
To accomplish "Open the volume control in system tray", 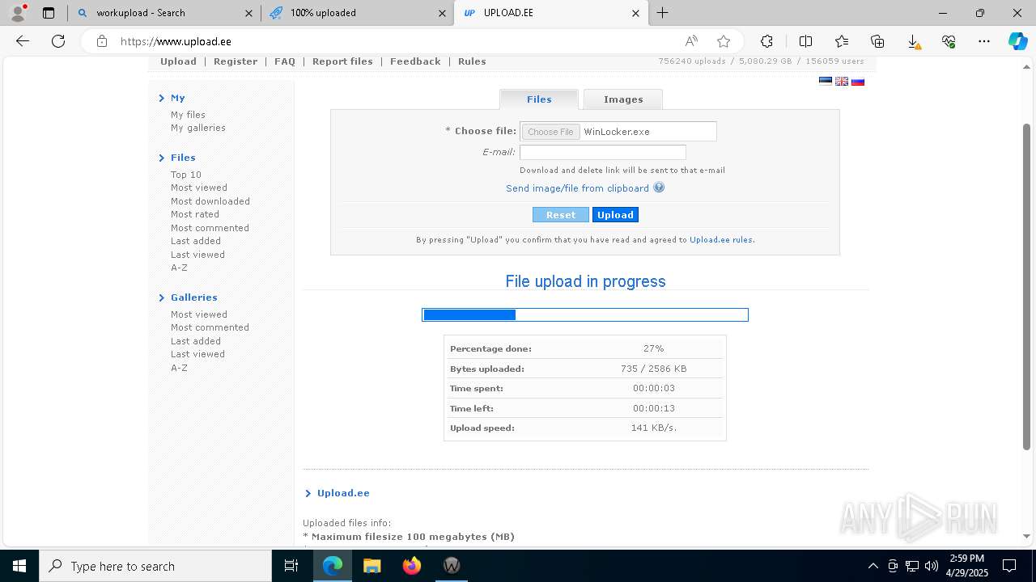I will [932, 566].
